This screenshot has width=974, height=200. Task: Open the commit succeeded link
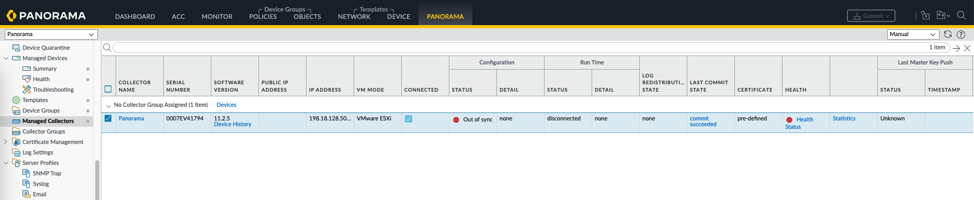[x=703, y=121]
